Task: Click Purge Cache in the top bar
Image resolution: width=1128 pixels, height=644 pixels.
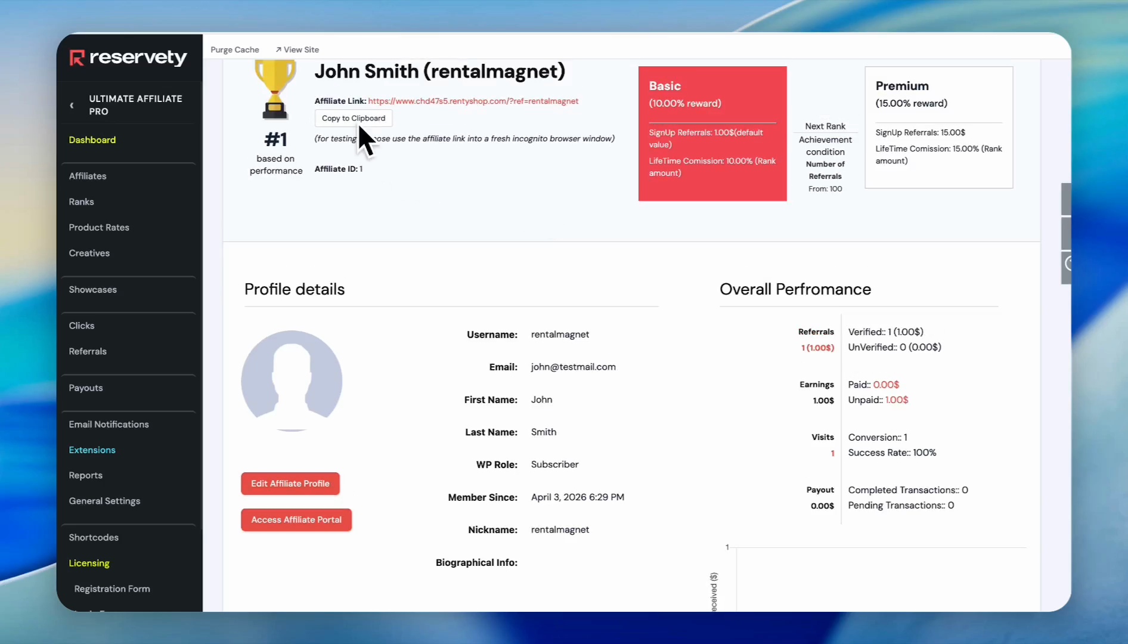Action: click(x=234, y=49)
